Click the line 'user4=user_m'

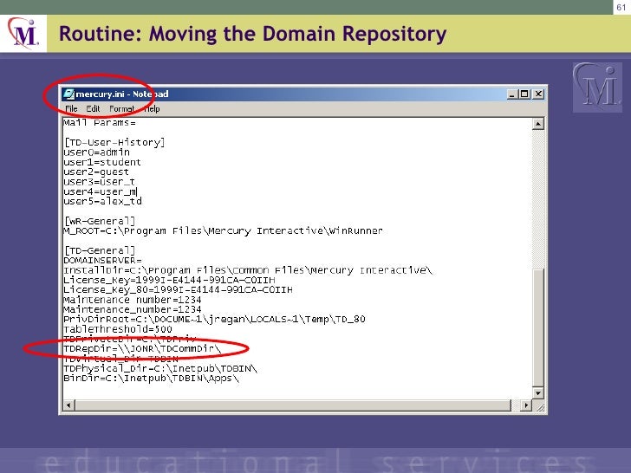[x=101, y=191]
